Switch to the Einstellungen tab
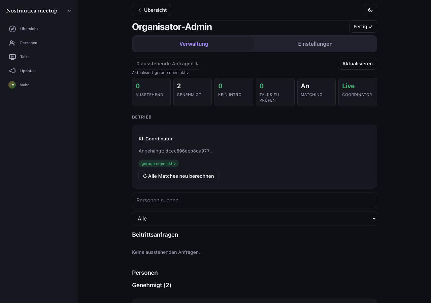Image resolution: width=431 pixels, height=303 pixels. coord(315,44)
